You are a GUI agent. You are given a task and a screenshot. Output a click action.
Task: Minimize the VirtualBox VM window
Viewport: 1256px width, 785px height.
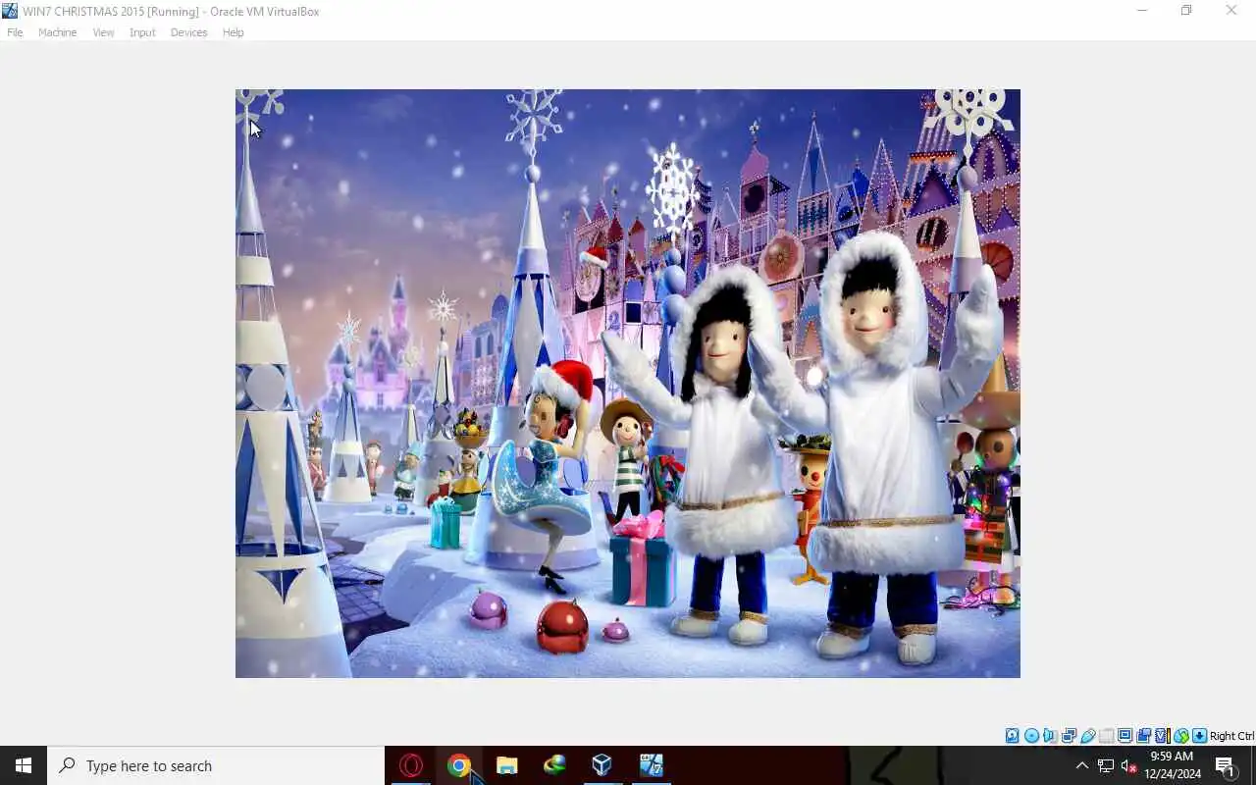(x=1142, y=11)
